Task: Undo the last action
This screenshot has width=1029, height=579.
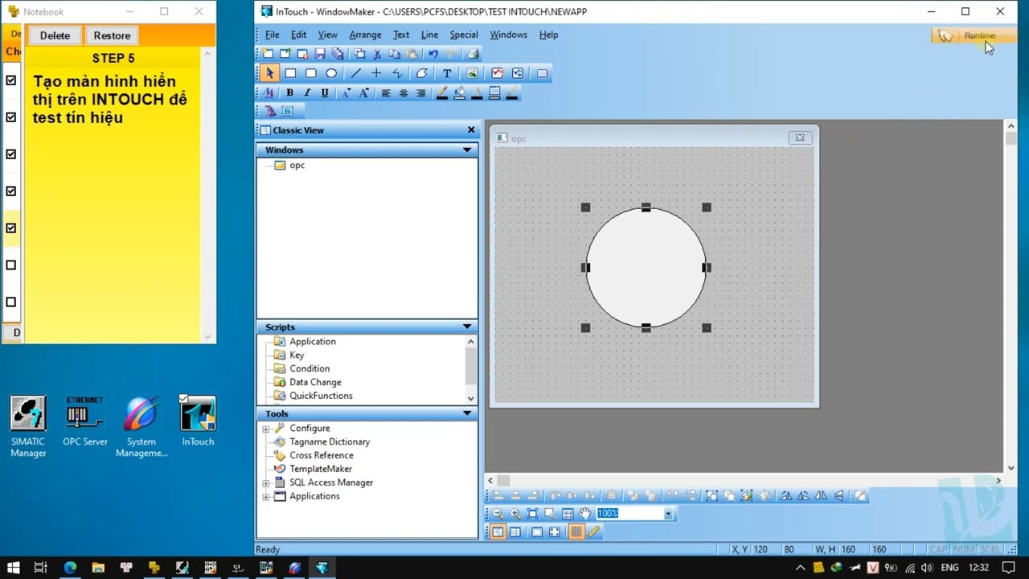Action: point(433,54)
